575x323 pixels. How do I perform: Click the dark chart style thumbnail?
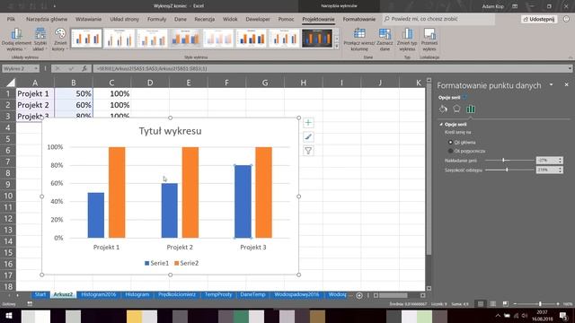(317, 38)
